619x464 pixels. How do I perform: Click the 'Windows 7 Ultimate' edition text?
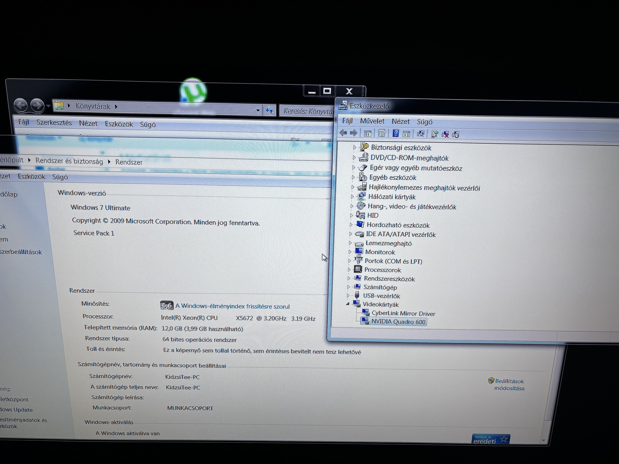[100, 208]
